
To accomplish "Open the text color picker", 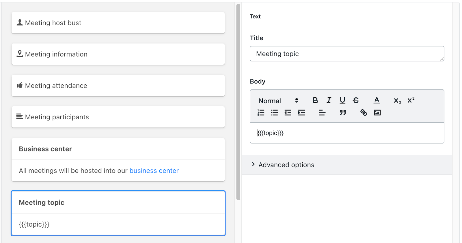I will (377, 100).
